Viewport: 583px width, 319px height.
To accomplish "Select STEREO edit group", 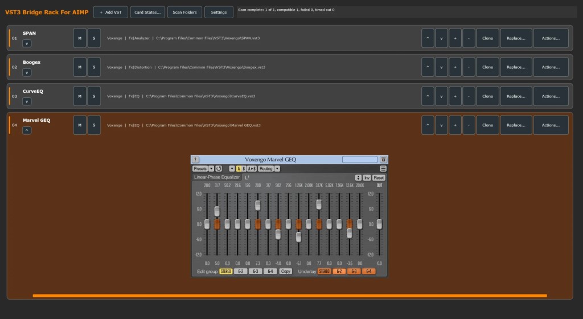I will click(x=225, y=271).
